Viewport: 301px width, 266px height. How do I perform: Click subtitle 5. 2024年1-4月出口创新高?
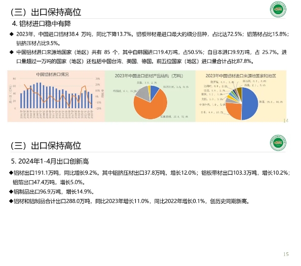coord(50,161)
